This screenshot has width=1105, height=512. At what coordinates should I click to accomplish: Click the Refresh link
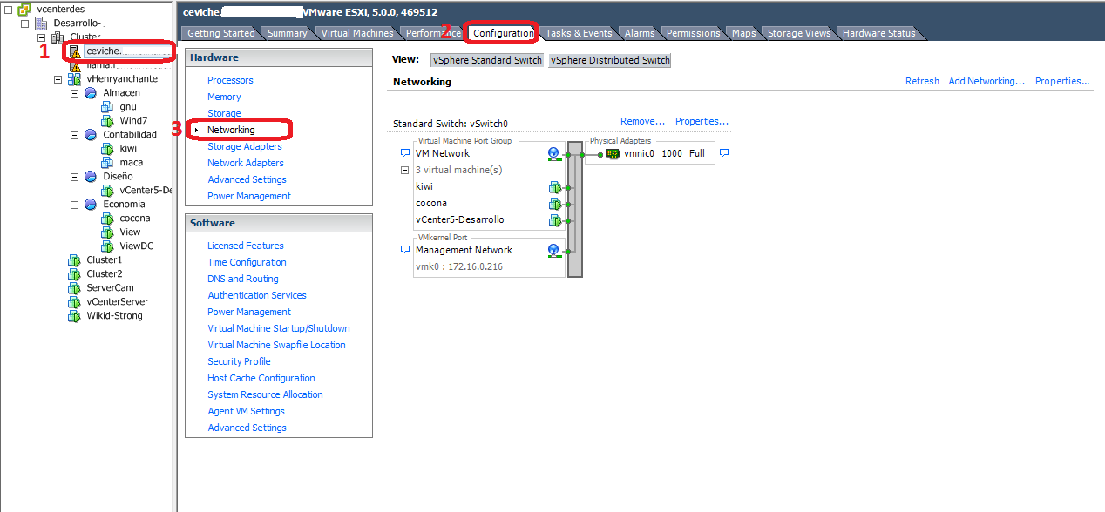[x=922, y=81]
